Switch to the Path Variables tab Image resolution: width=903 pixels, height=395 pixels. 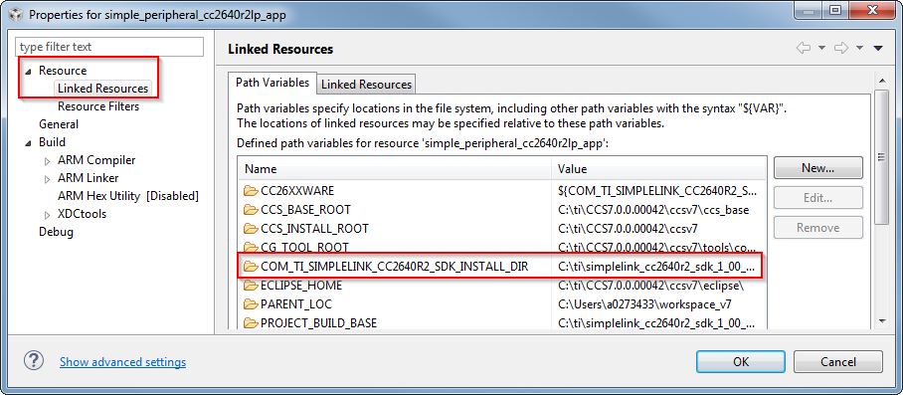[272, 83]
